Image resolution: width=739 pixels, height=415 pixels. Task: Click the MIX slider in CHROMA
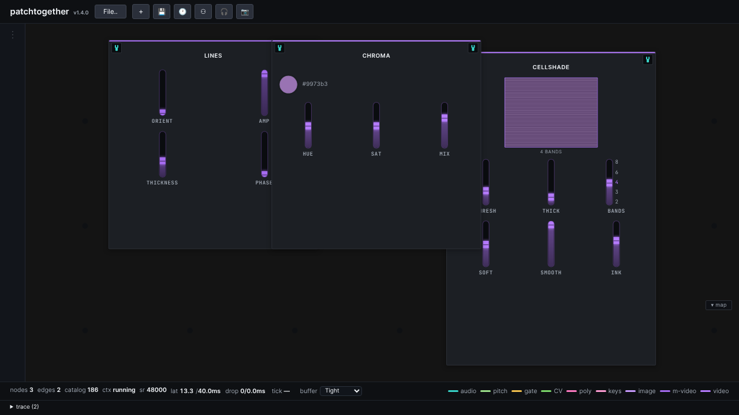click(x=445, y=126)
